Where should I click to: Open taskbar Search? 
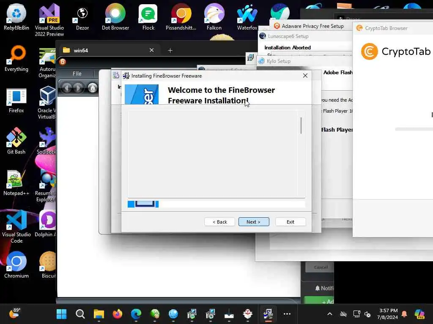pyautogui.click(x=80, y=314)
